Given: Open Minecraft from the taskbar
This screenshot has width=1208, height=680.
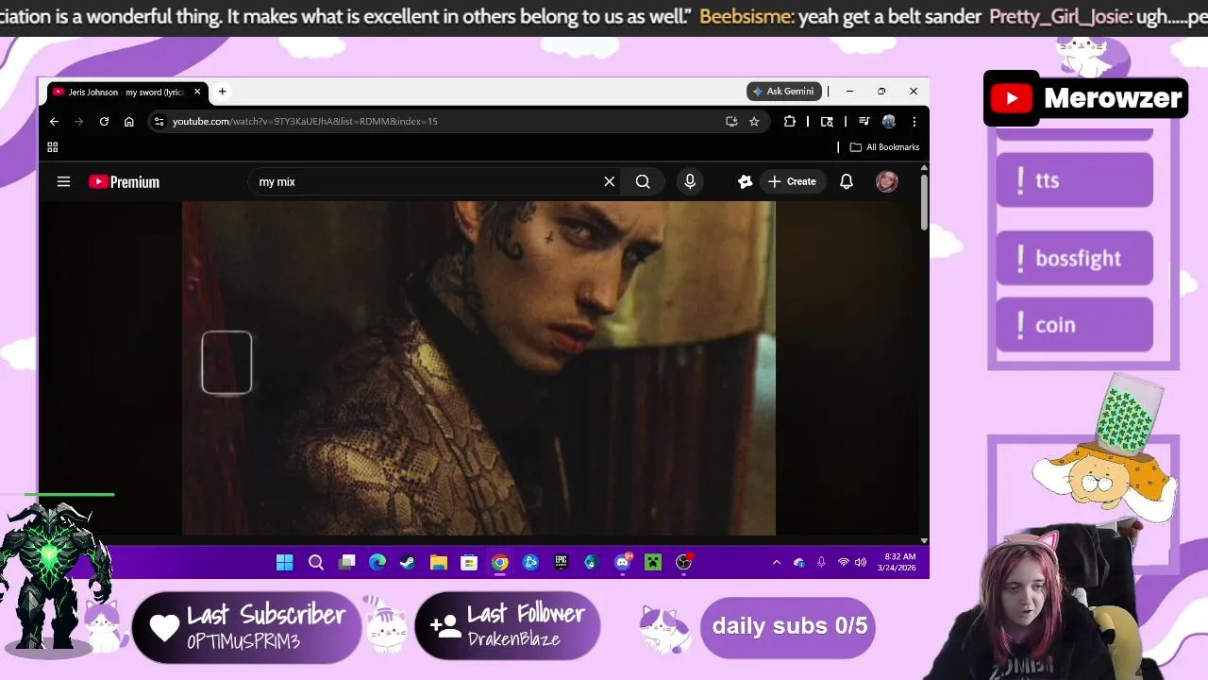Looking at the screenshot, I should tap(653, 563).
